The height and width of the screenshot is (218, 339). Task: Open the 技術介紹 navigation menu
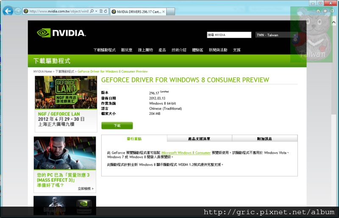coord(179,50)
